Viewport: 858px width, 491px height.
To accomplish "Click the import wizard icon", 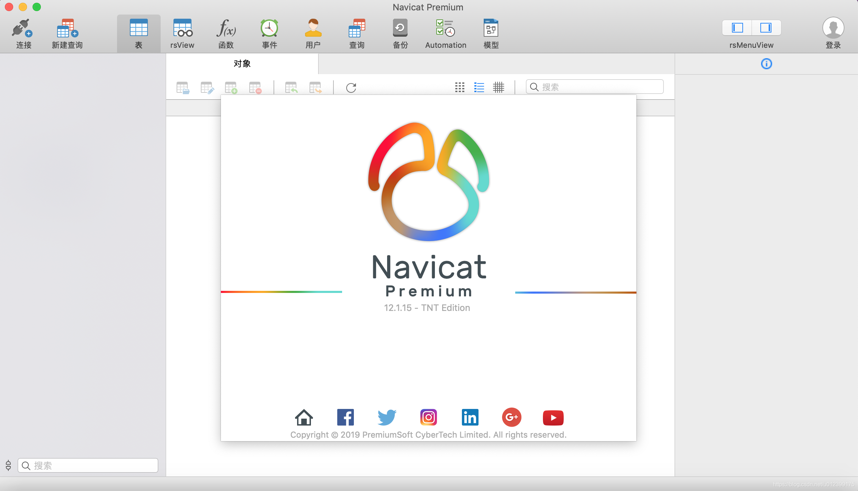I will click(291, 88).
